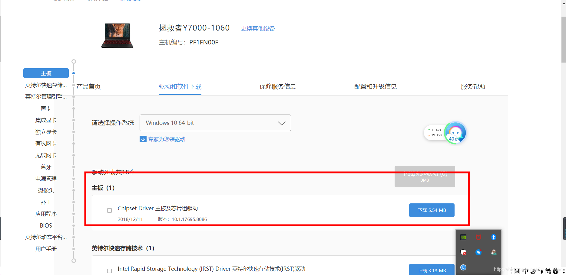Toggle IME punctuation icon

541,271
